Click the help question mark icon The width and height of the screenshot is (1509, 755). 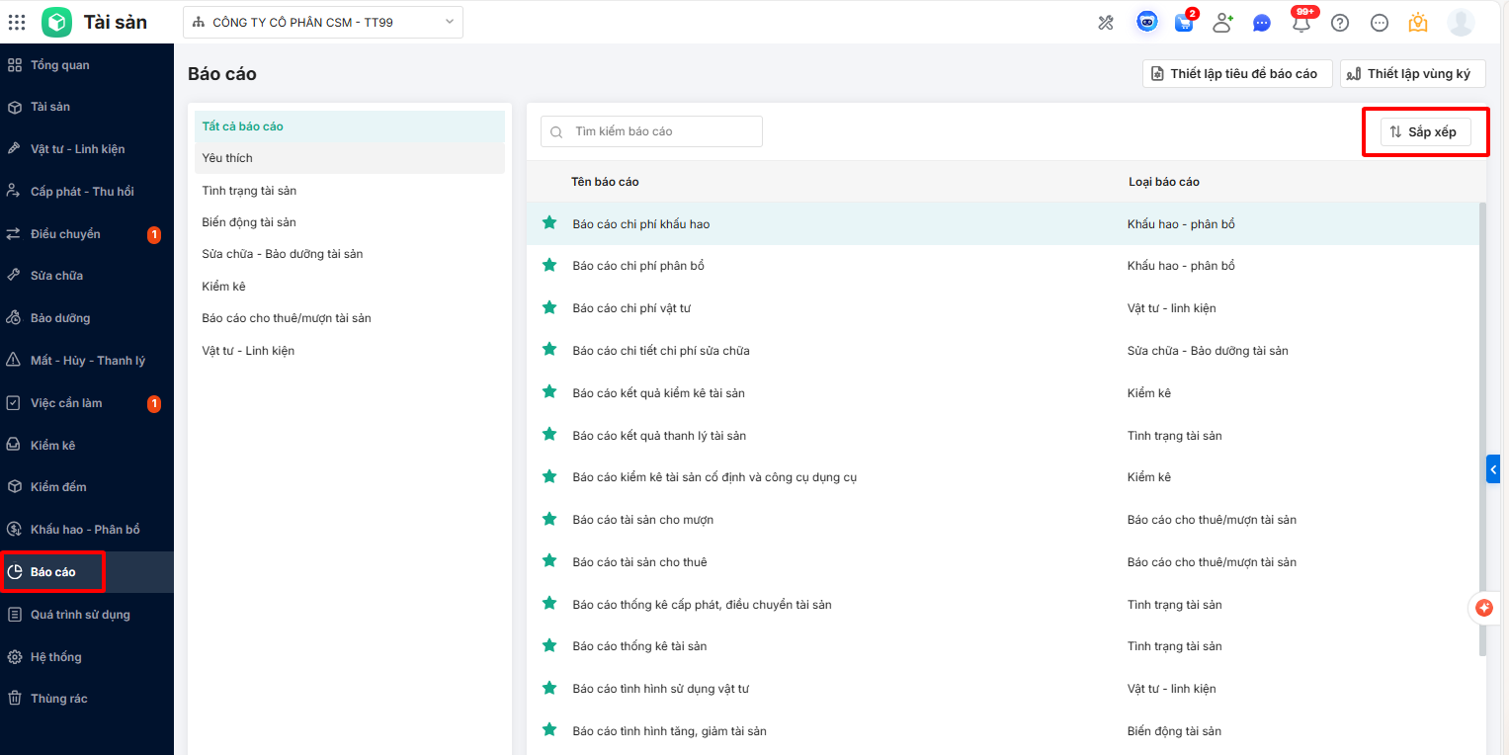click(1340, 23)
